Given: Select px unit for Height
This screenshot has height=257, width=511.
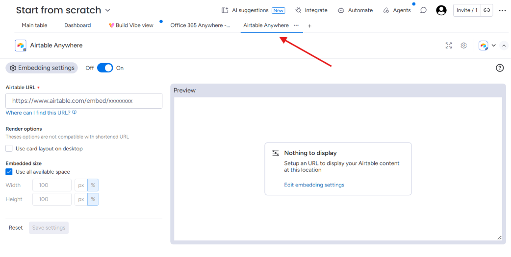Looking at the screenshot, I should click(81, 199).
